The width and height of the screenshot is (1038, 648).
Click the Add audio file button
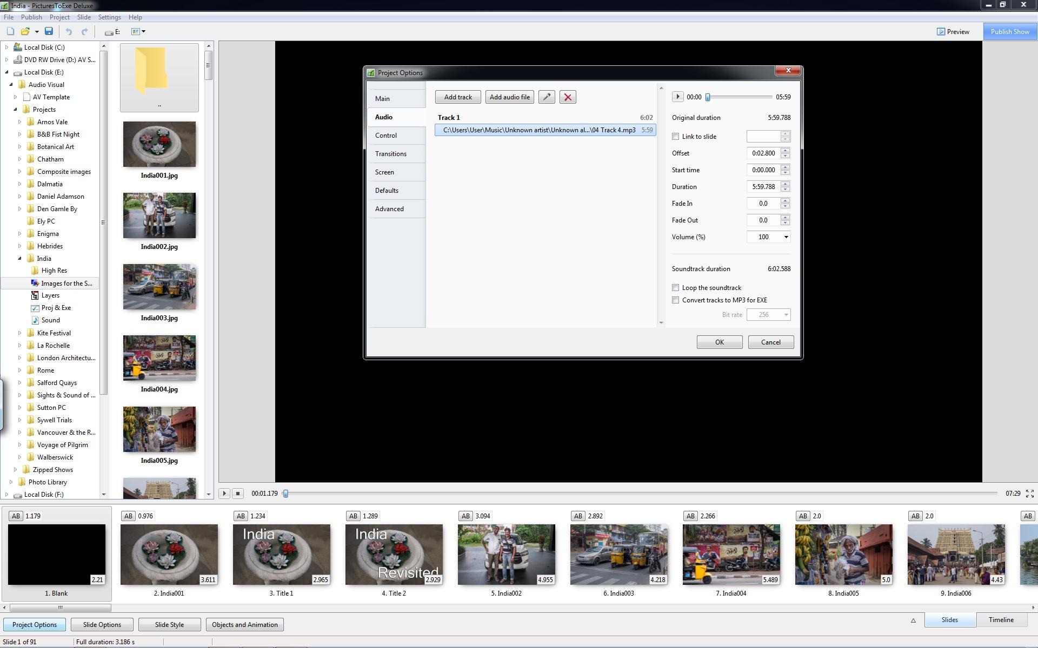pyautogui.click(x=509, y=97)
